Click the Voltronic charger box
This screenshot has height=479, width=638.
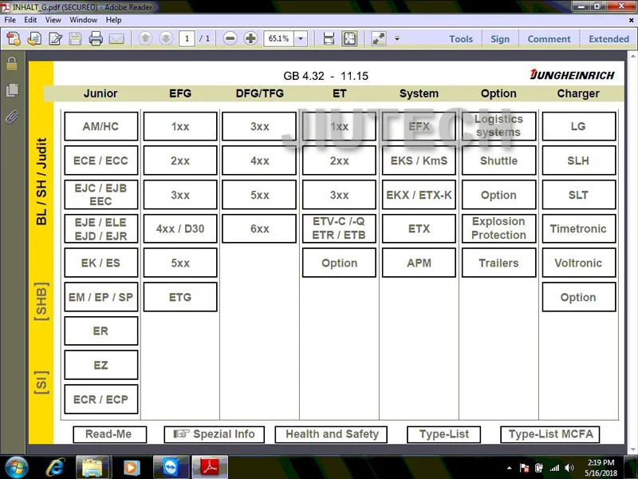pyautogui.click(x=579, y=263)
